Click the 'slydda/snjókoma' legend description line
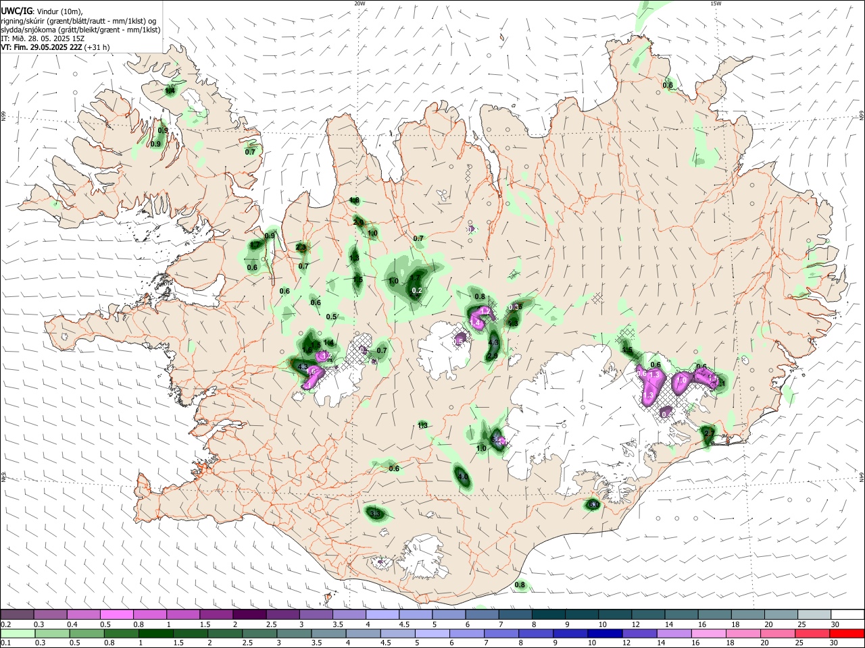The width and height of the screenshot is (865, 648). coord(80,30)
